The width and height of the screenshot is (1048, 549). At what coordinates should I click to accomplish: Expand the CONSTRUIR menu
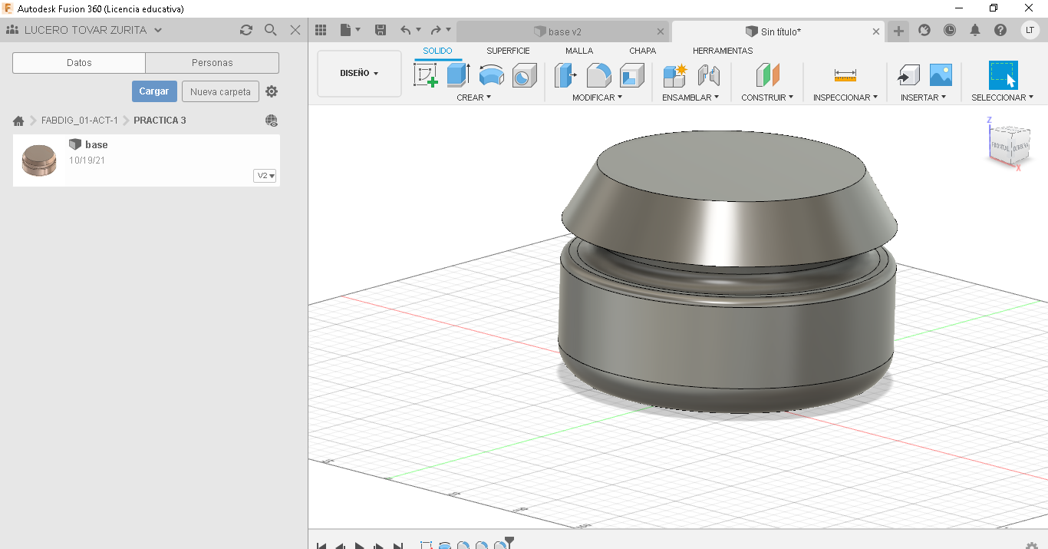pyautogui.click(x=767, y=98)
